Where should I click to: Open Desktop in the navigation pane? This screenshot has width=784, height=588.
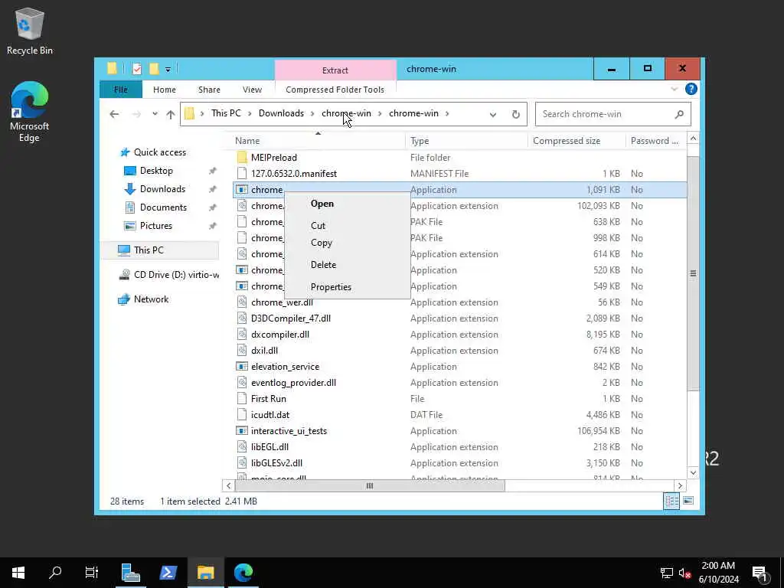(156, 171)
